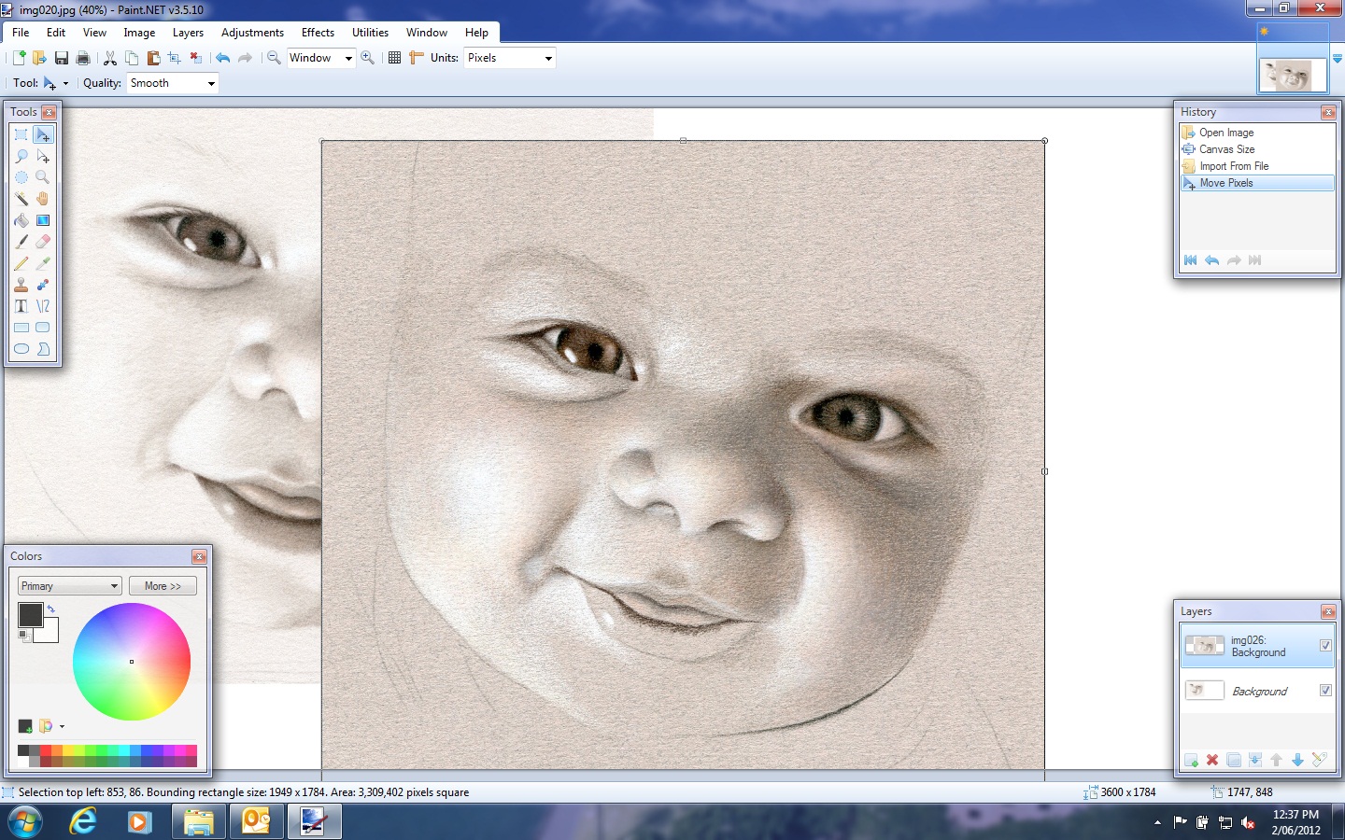Undo Move Pixels in the History panel

tap(1211, 261)
